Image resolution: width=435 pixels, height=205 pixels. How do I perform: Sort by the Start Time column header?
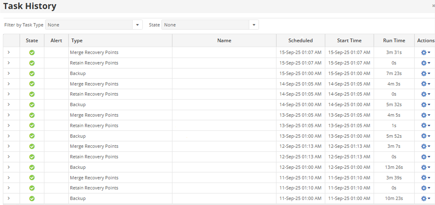[x=349, y=40]
